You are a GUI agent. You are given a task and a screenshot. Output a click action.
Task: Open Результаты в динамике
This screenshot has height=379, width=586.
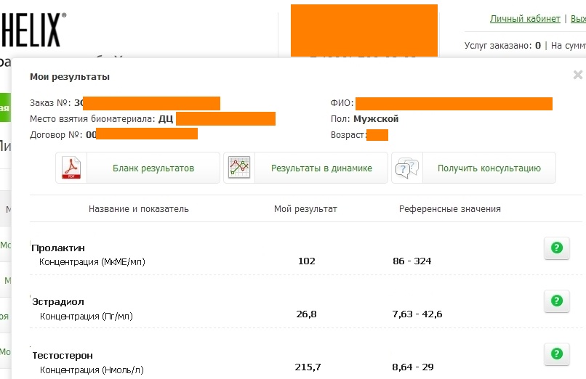point(321,168)
